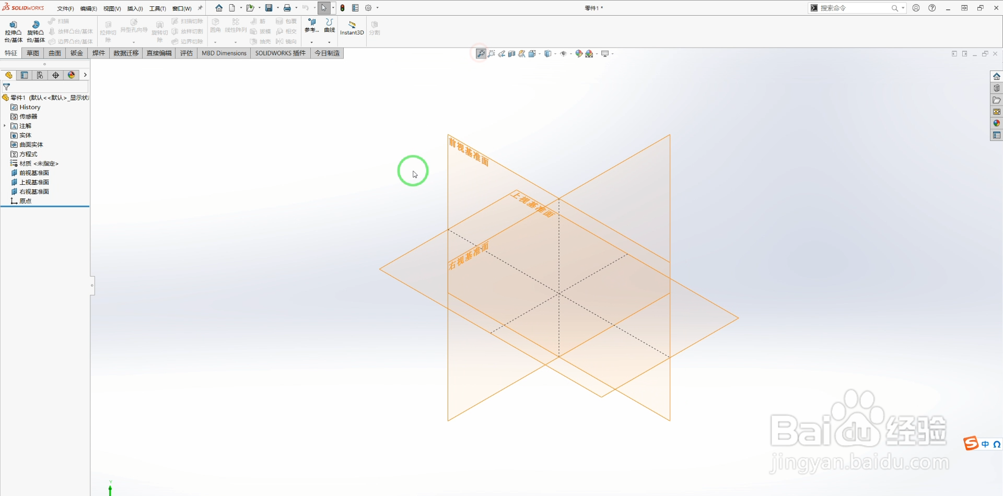Click the tree filter funnel field

(45, 87)
